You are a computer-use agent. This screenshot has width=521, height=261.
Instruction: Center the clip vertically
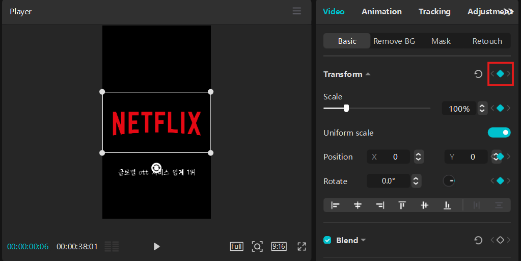[x=424, y=205]
